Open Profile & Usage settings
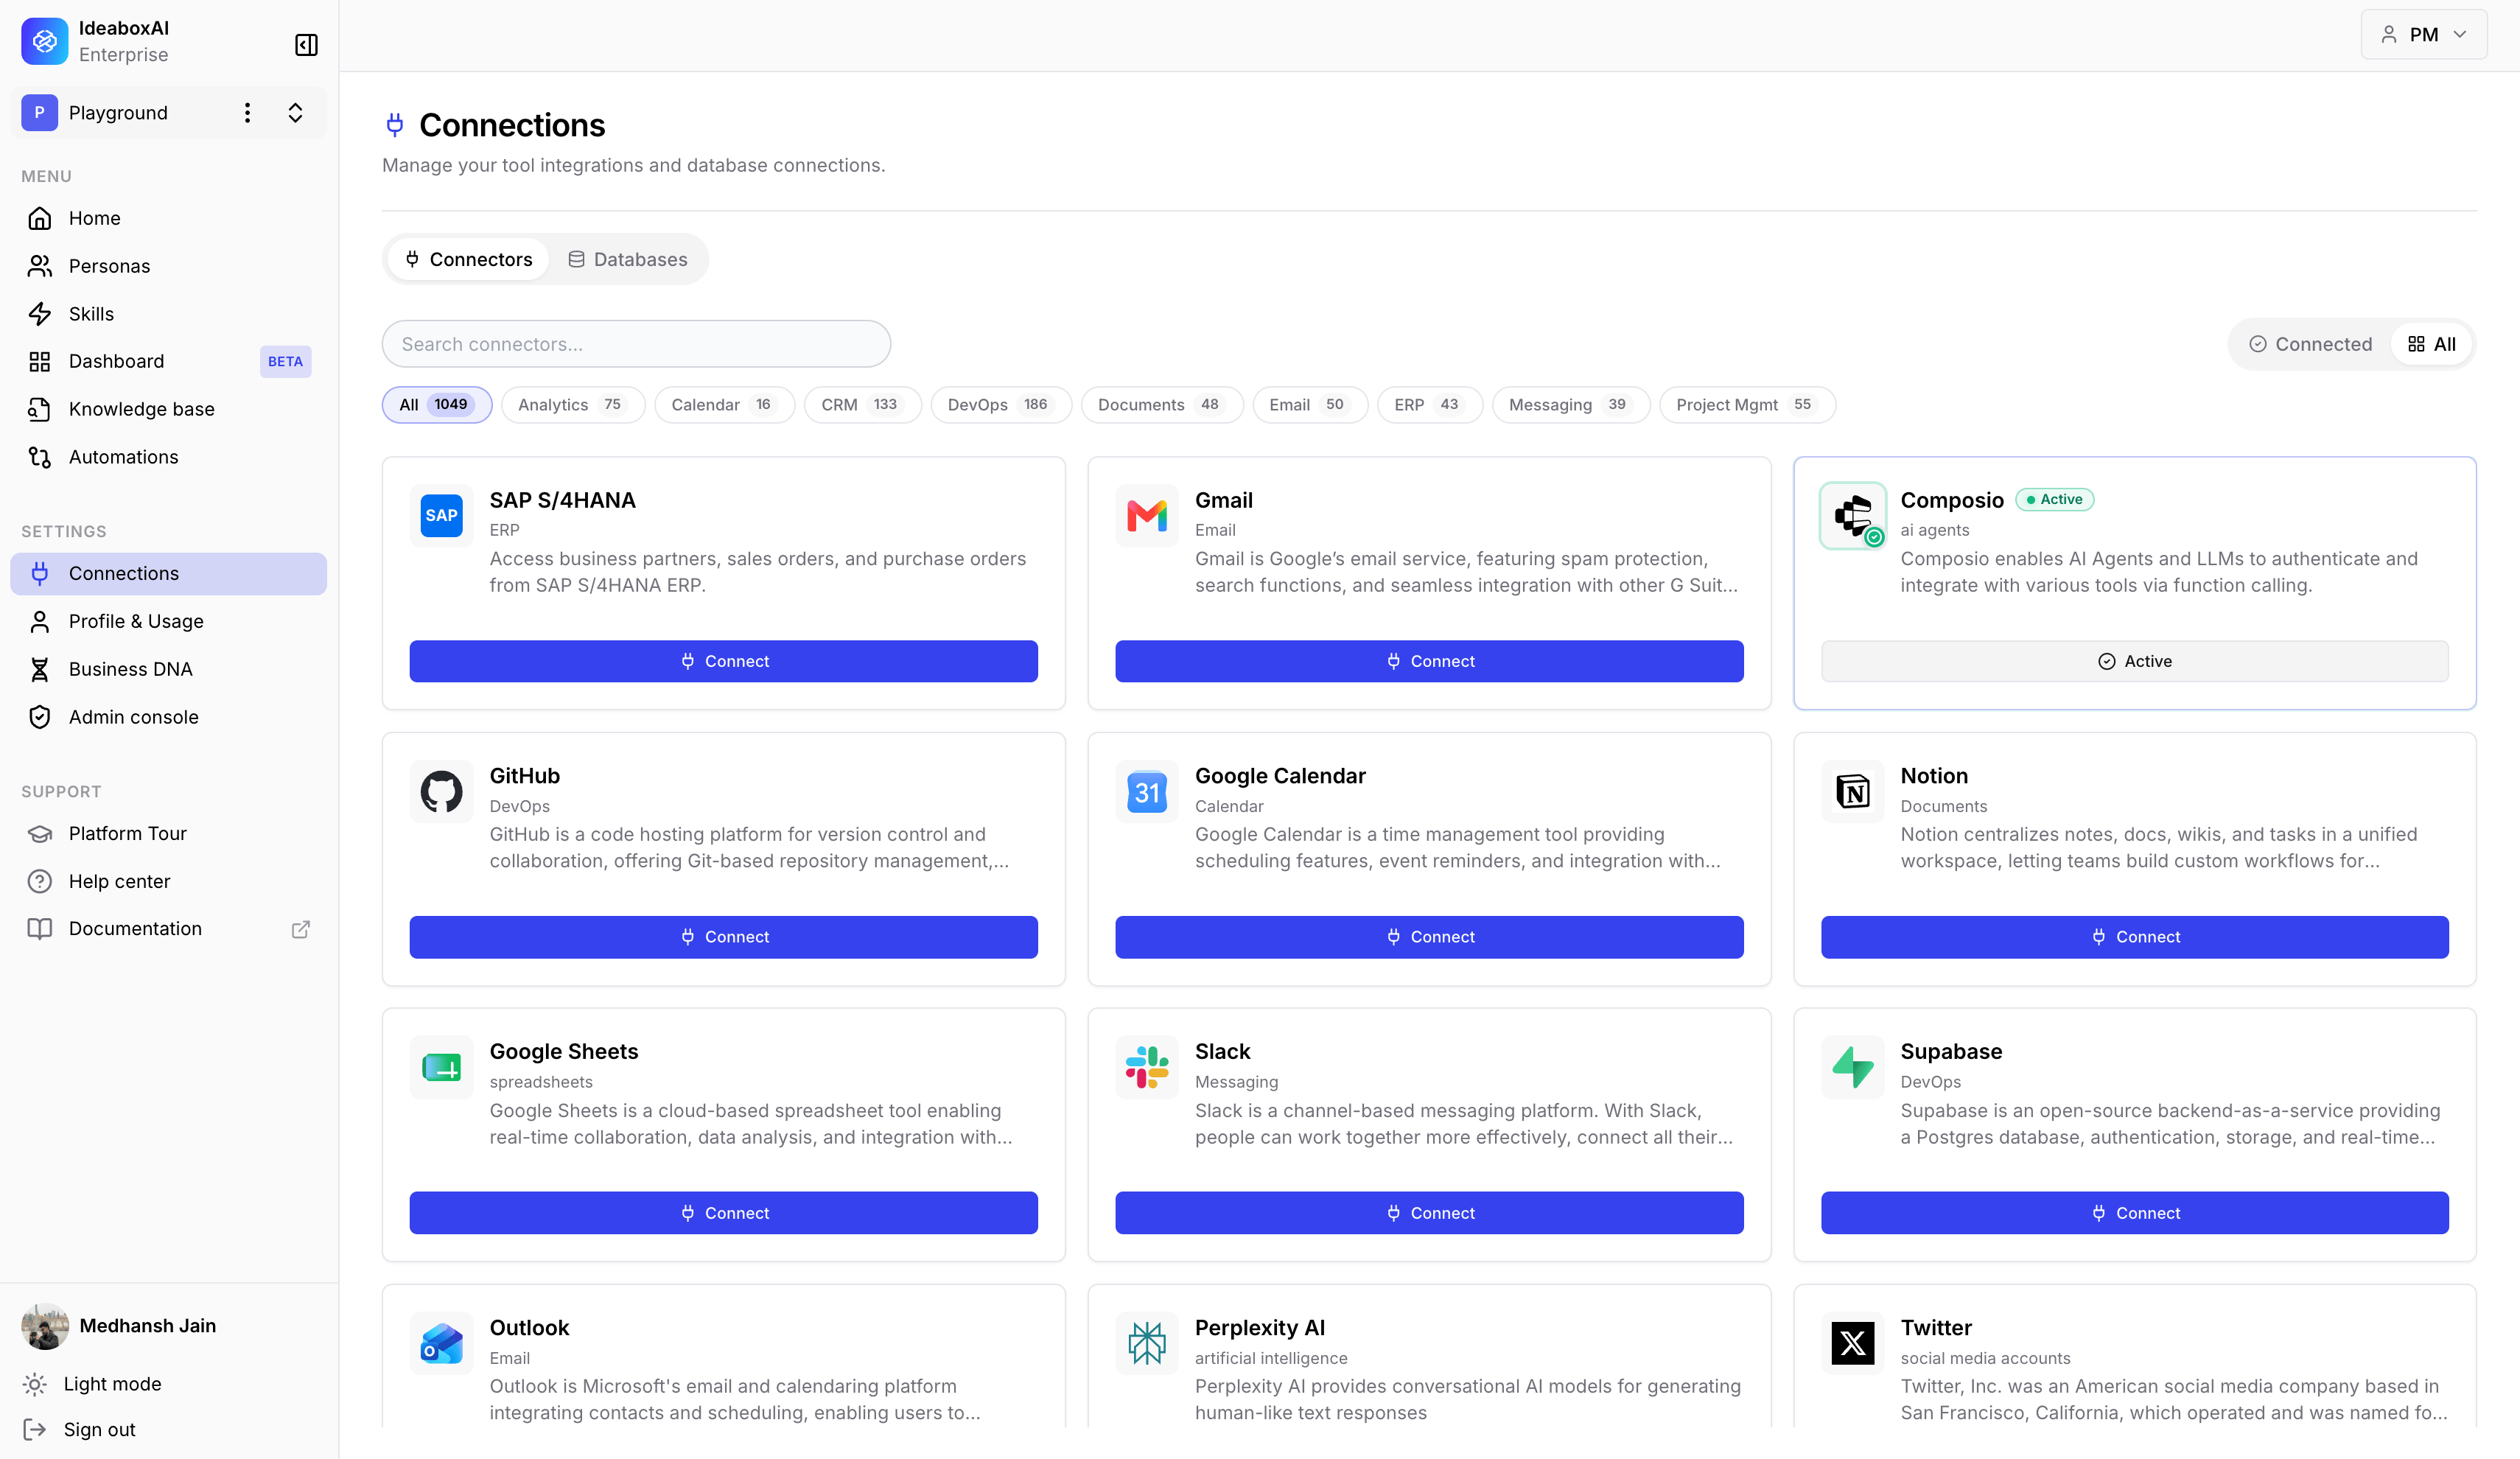2520x1459 pixels. pyautogui.click(x=168, y=621)
